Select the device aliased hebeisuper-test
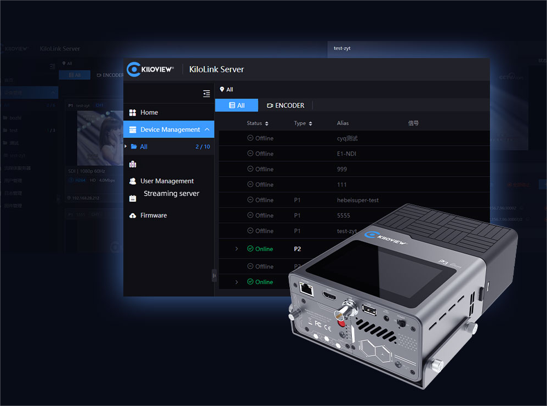This screenshot has height=406, width=547. pyautogui.click(x=357, y=200)
